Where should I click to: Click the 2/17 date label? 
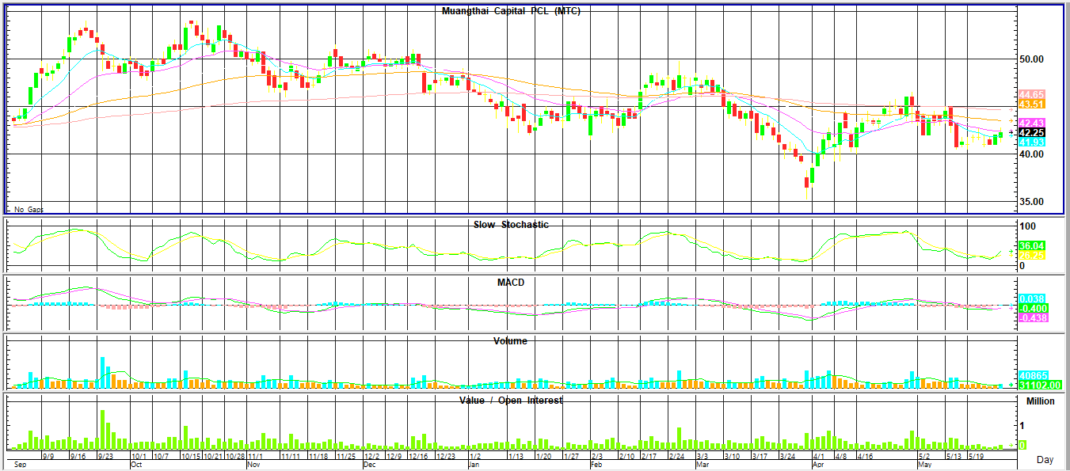tap(649, 457)
